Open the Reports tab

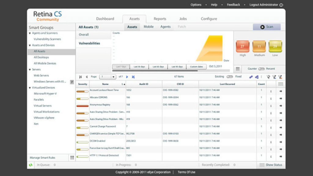(160, 19)
